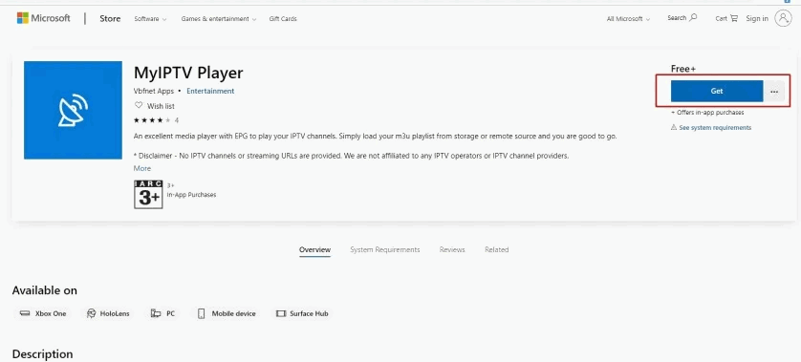Open the more options ellipsis button
Viewport: 801px width, 362px height.
(x=774, y=92)
